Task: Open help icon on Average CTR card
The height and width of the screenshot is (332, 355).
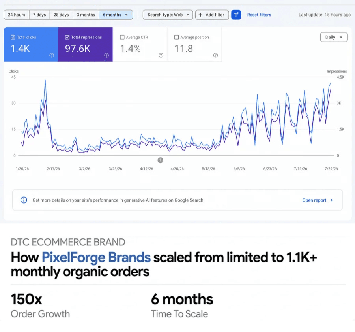Action: [x=161, y=55]
